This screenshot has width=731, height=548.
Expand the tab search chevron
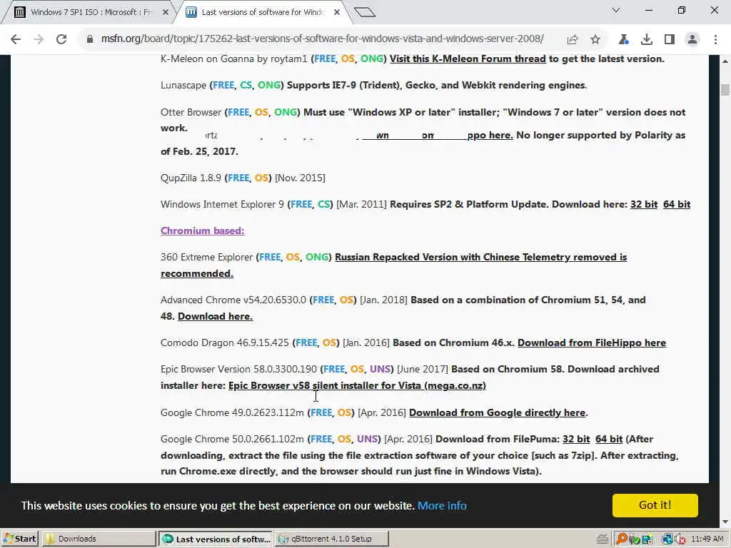[616, 10]
